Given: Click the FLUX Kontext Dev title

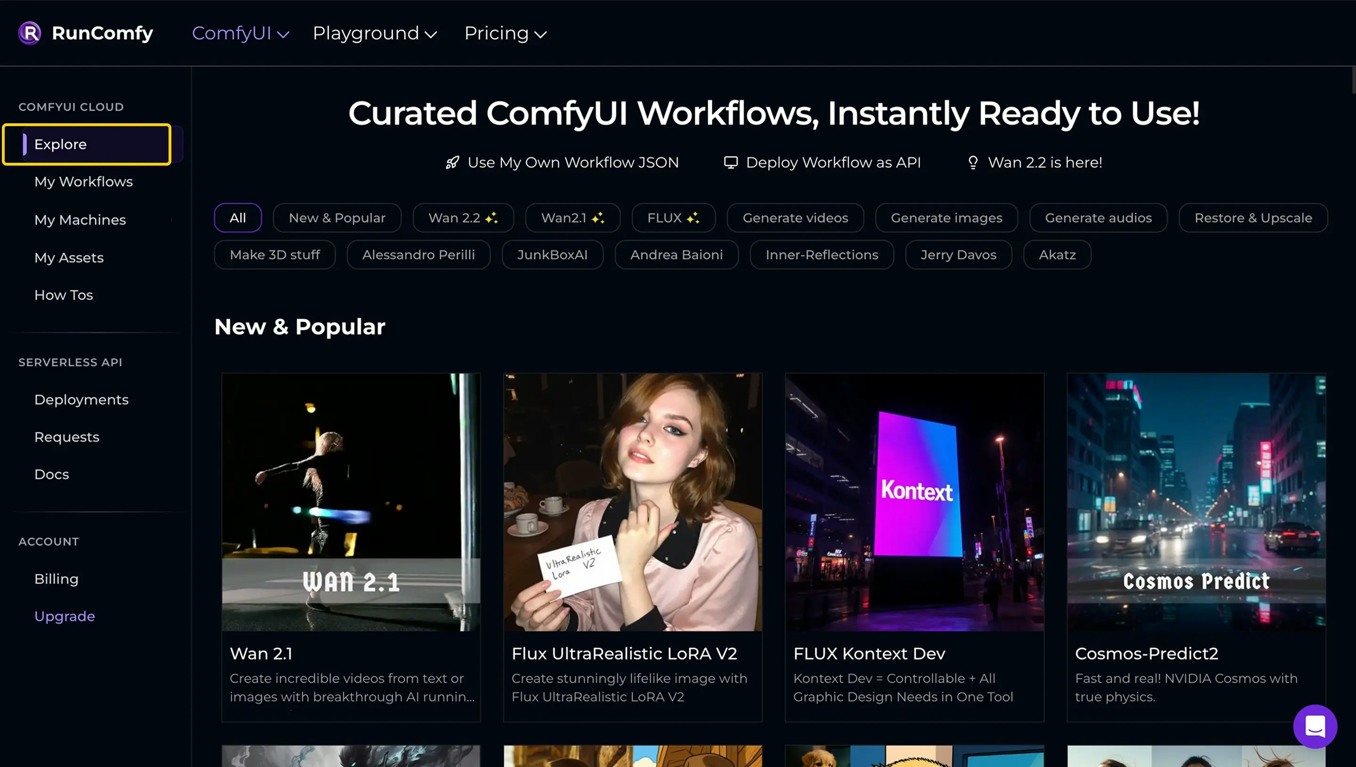Looking at the screenshot, I should click(x=869, y=653).
